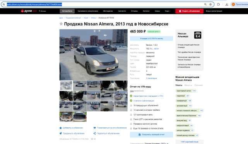Click the link below the opinion tags to all owner reviews

(x=189, y=142)
